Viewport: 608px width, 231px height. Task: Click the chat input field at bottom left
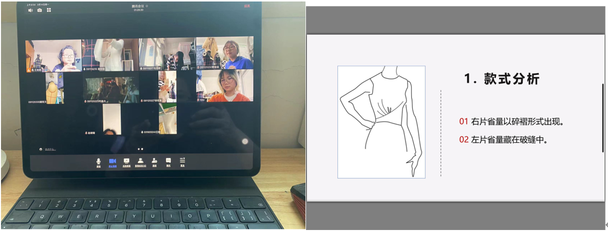pyautogui.click(x=50, y=149)
